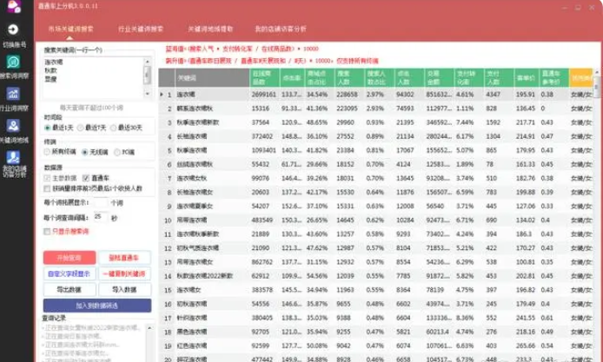Click the app logo in the sidebar
Viewport: 603px width, 362px height.
click(15, 6)
